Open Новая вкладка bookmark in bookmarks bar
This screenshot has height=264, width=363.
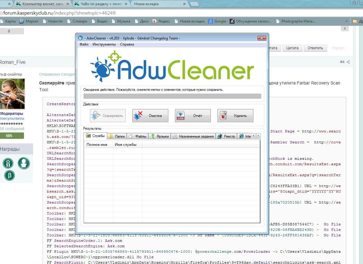click(190, 21)
